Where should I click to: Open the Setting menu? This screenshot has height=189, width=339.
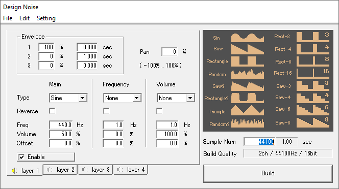[46, 18]
